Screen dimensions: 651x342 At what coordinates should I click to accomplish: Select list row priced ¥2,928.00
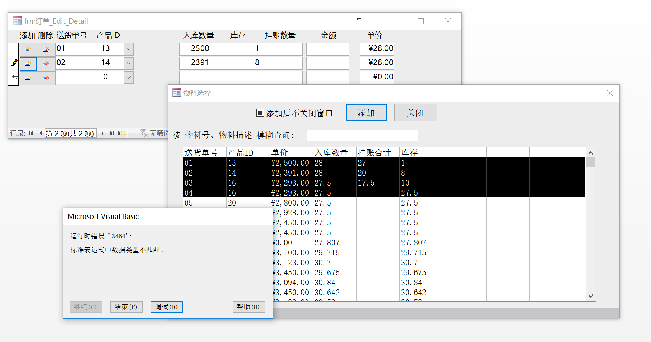click(x=429, y=212)
